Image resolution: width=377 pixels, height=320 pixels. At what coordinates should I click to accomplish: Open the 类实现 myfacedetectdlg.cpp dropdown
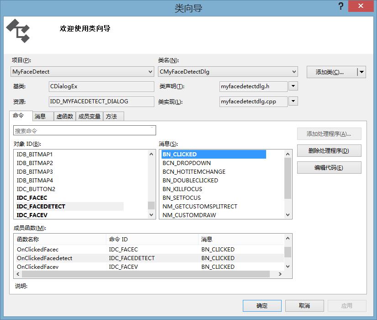[x=293, y=101]
